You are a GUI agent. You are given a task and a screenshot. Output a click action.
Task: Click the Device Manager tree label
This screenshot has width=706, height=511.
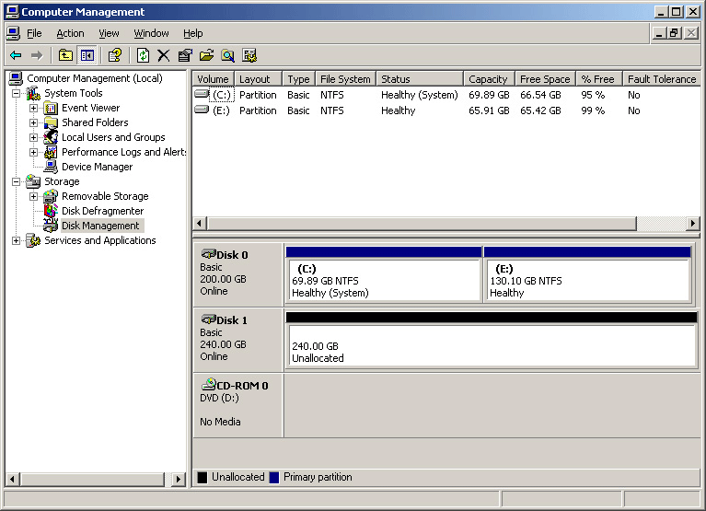tap(98, 167)
